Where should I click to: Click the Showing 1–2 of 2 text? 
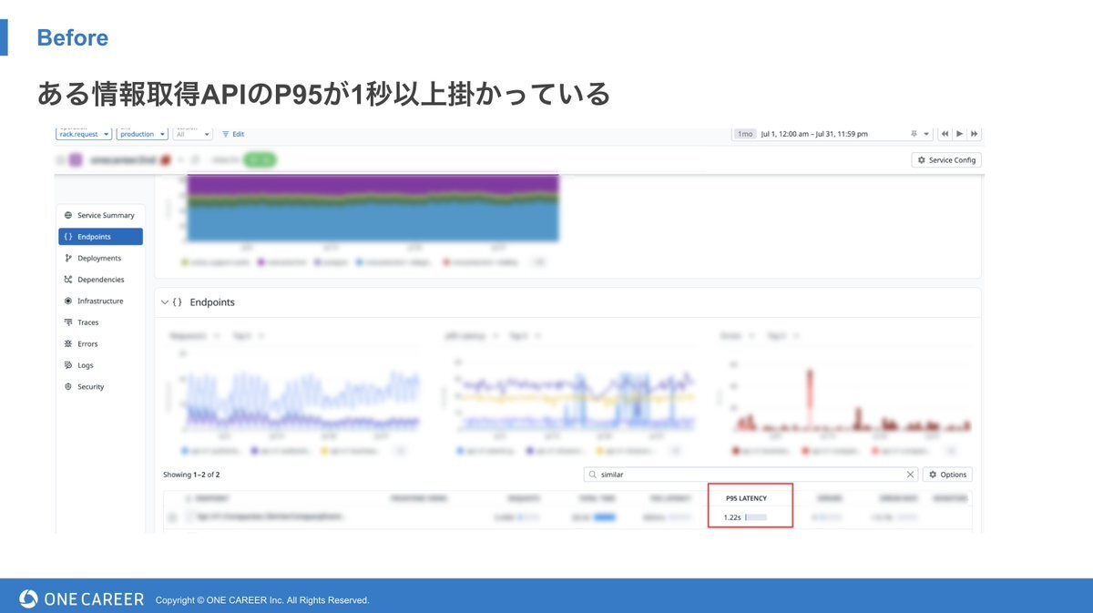coord(191,475)
